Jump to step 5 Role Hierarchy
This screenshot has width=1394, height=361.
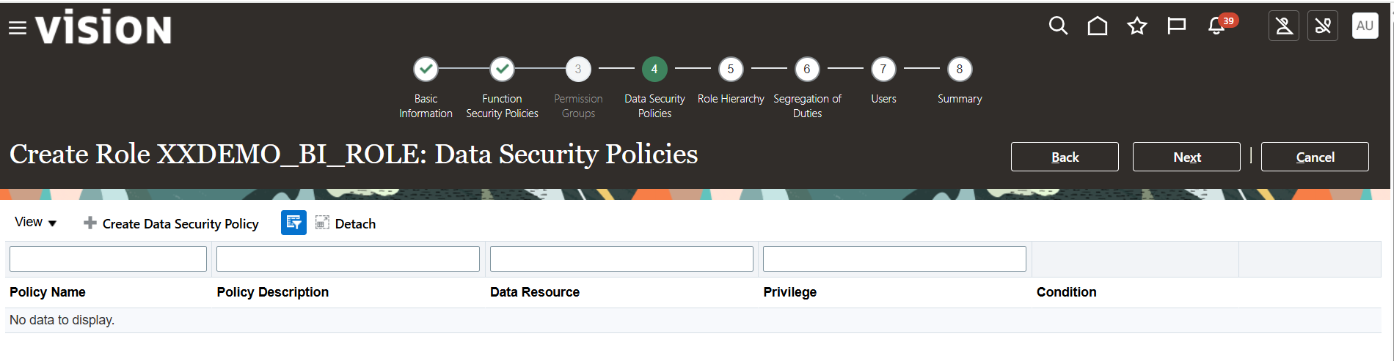click(x=731, y=70)
